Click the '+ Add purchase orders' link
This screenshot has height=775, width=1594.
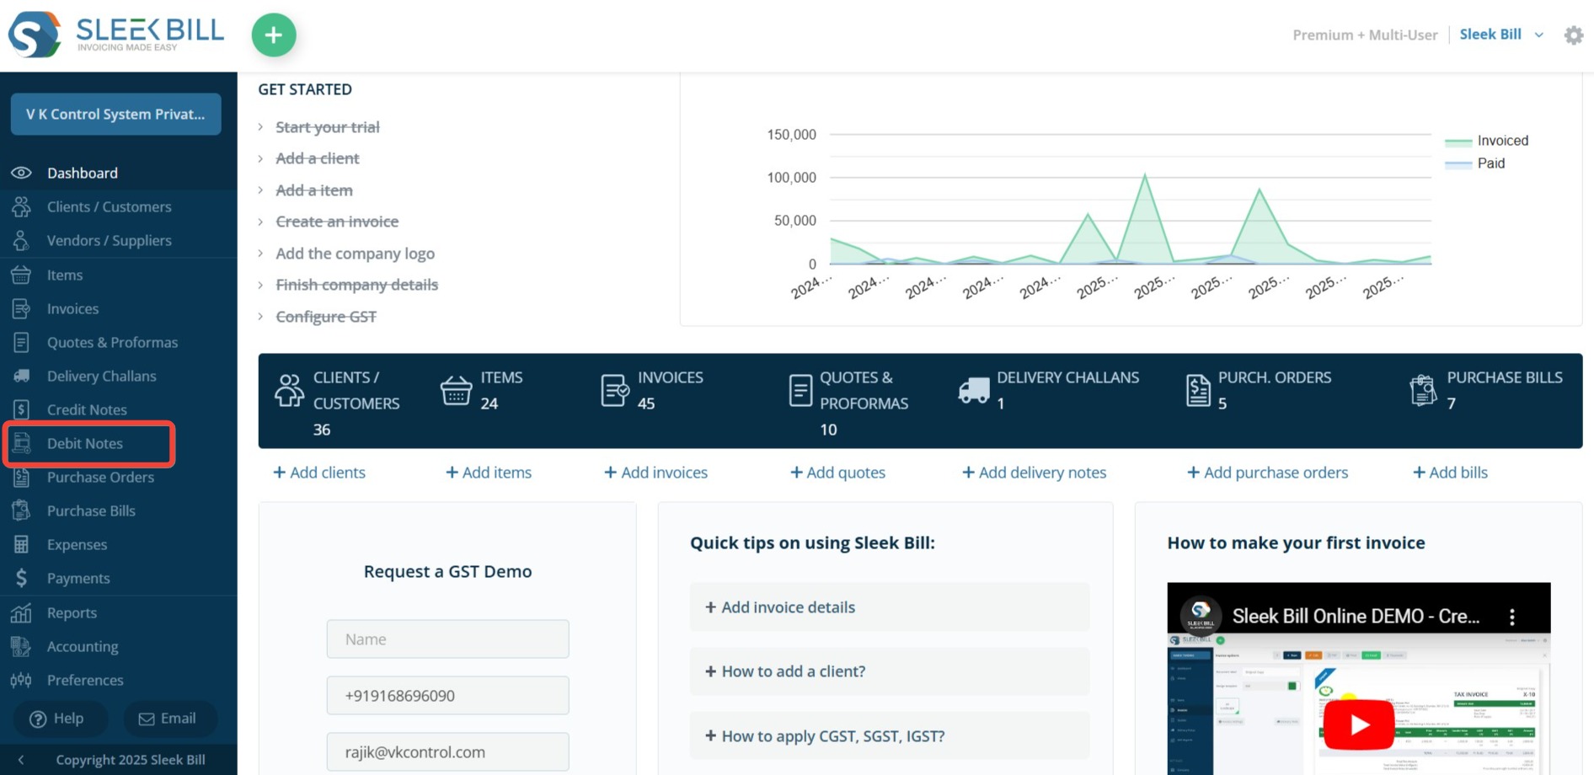pos(1267,473)
